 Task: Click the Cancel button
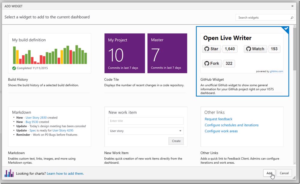click(284, 173)
